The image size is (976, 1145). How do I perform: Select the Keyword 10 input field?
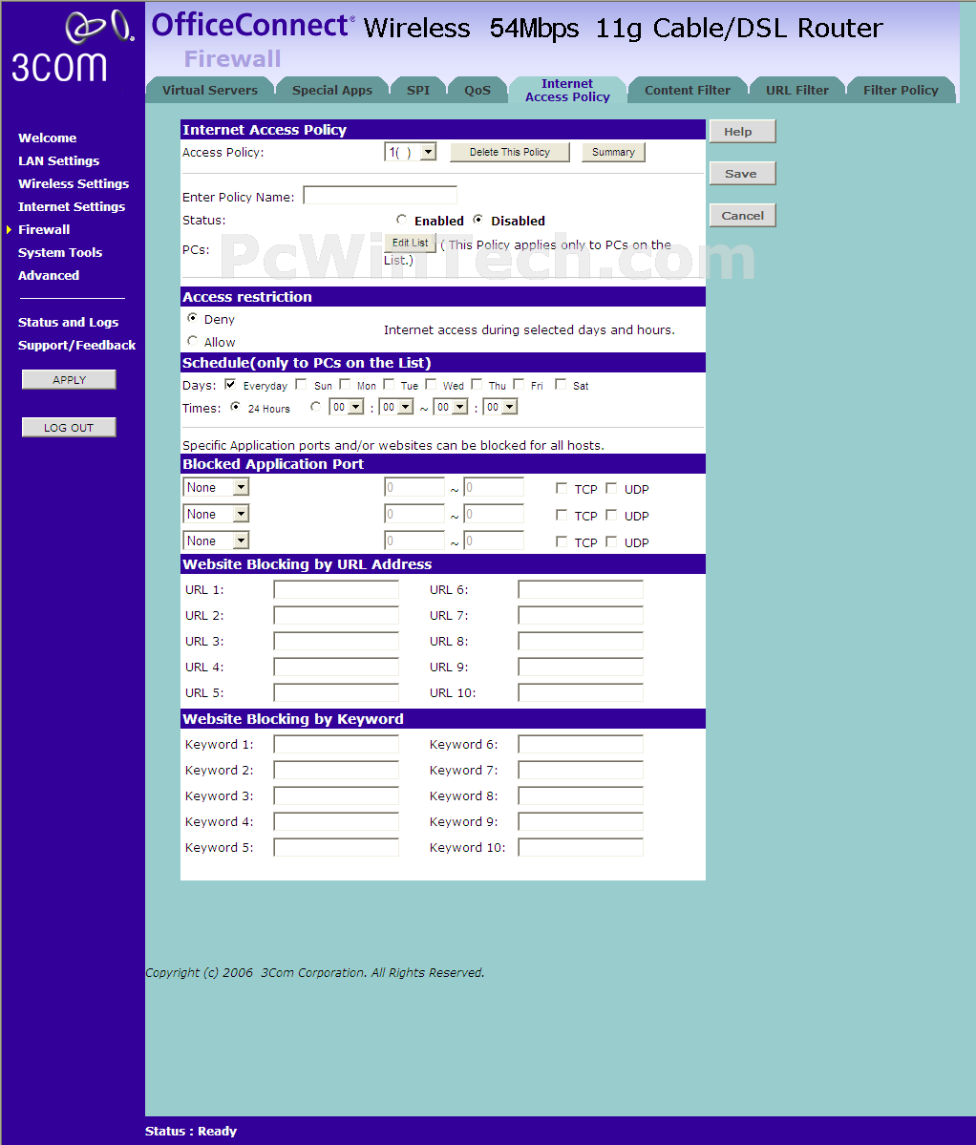(x=581, y=848)
